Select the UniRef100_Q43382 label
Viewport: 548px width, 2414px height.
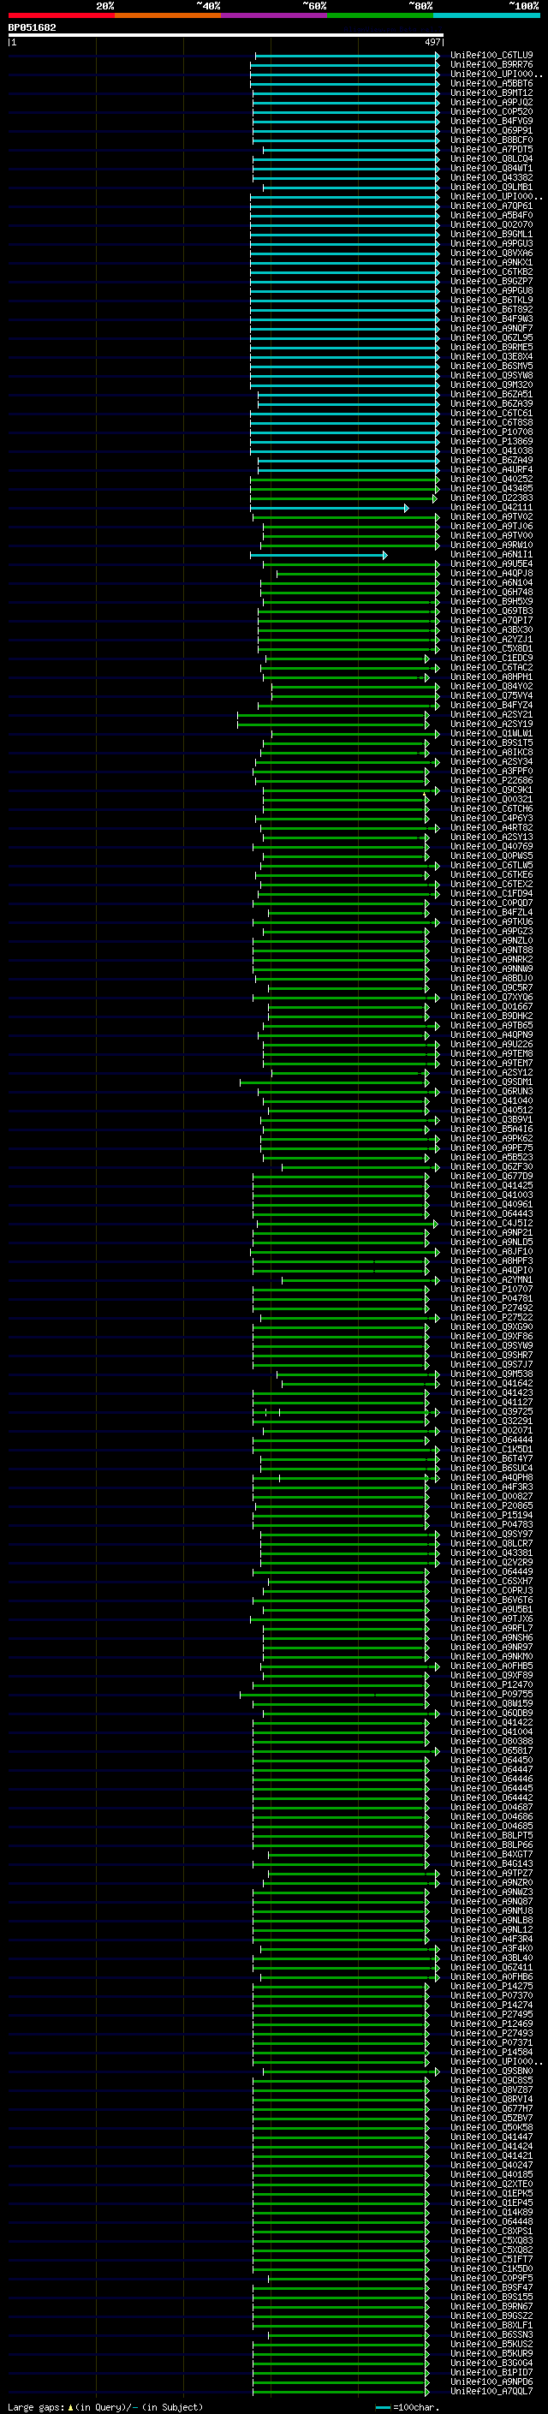(491, 177)
